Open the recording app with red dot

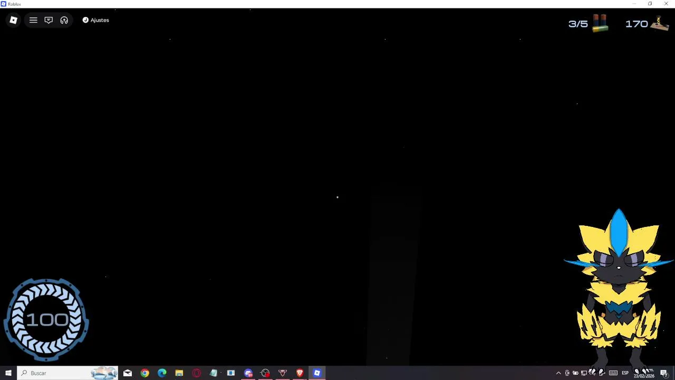coord(265,373)
